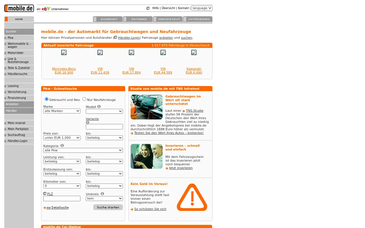Screen dimensions: 365x228
Task: Click the two women photo
Action: (147, 156)
